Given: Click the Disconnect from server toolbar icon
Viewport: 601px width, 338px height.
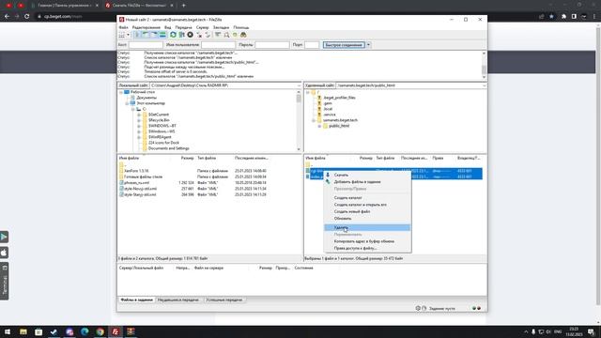Looking at the screenshot, I should point(199,35).
